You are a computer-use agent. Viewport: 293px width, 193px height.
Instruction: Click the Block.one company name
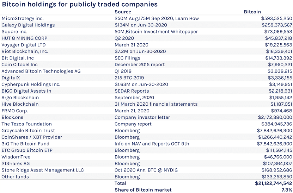[12, 117]
